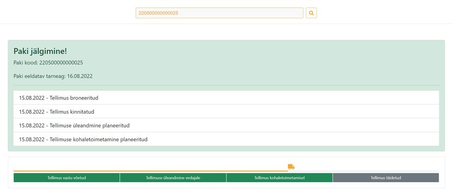Select the Tellimus vastu võetud stage

pyautogui.click(x=67, y=178)
